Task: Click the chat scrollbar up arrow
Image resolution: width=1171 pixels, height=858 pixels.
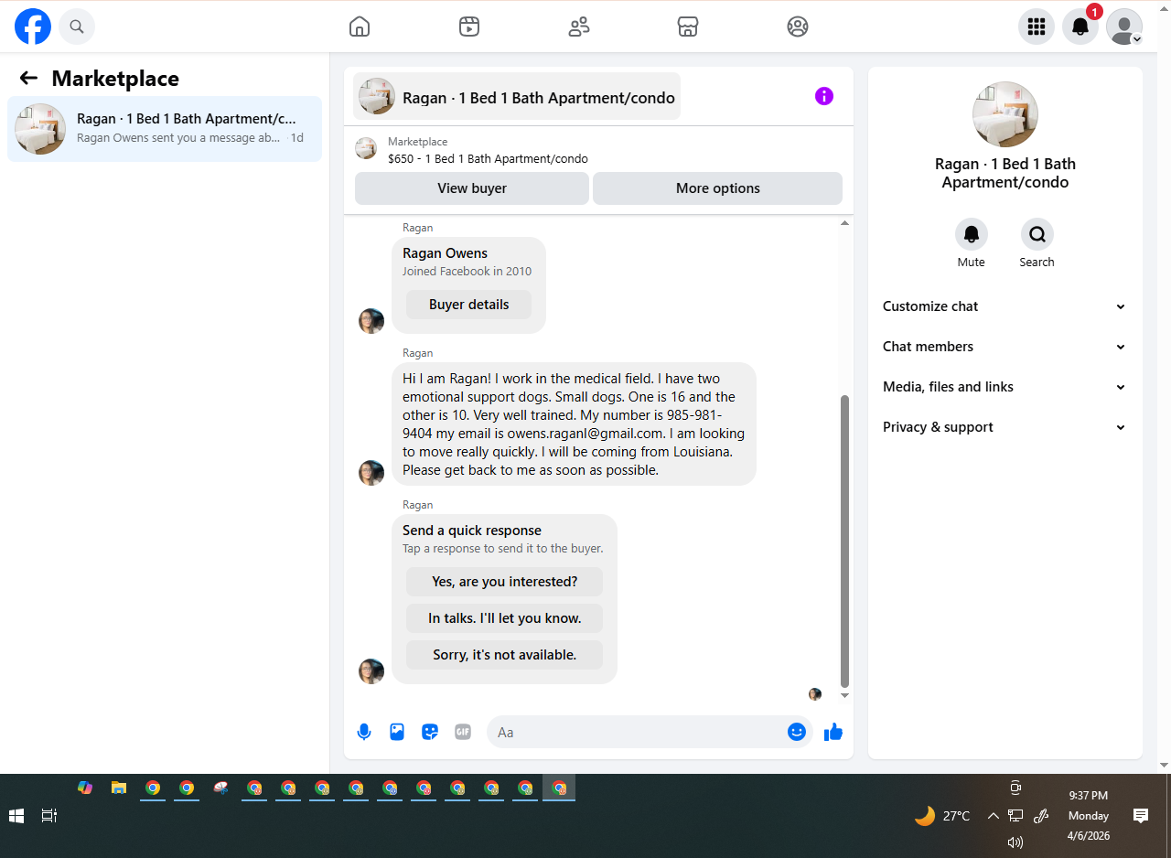Action: click(844, 223)
